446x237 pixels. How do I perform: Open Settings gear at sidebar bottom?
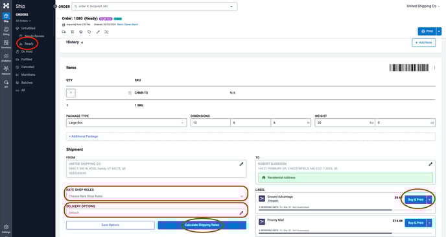[x=6, y=228]
